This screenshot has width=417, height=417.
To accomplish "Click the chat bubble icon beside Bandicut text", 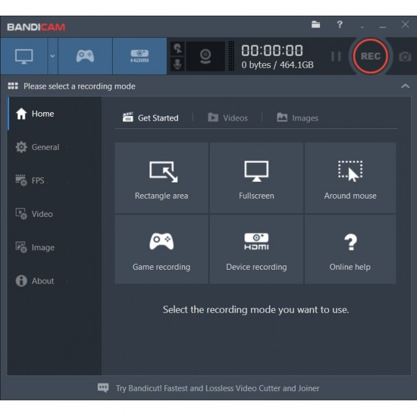I will click(x=103, y=388).
